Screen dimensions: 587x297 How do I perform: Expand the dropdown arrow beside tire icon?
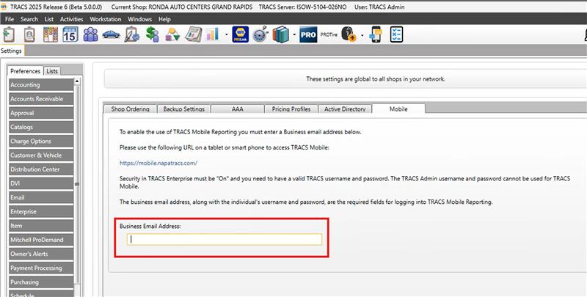tap(362, 35)
